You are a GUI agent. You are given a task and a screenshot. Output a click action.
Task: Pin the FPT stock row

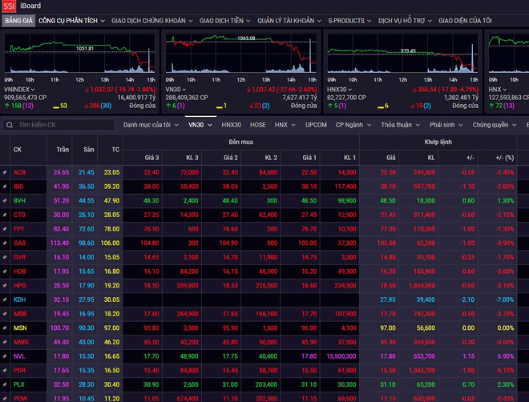coord(5,229)
